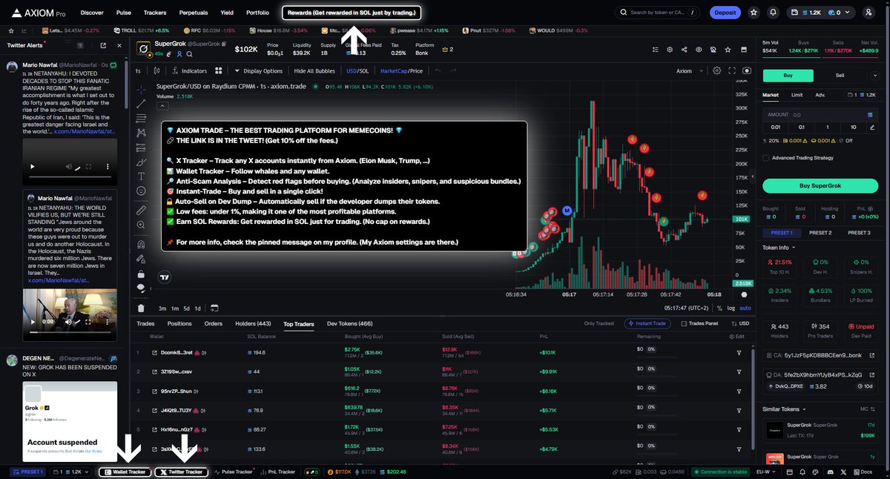
Task: Open the Pulse navigation tab
Action: (x=124, y=13)
